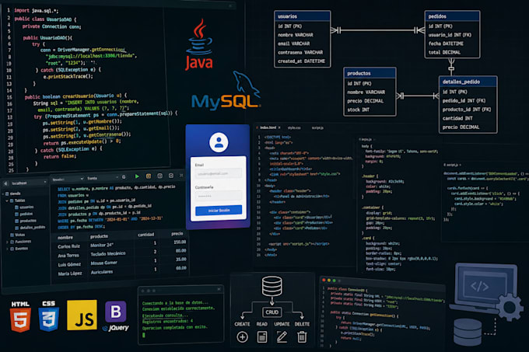Click the DELETE trash can icon
Viewport: 529px width, 352px height.
pos(302,336)
